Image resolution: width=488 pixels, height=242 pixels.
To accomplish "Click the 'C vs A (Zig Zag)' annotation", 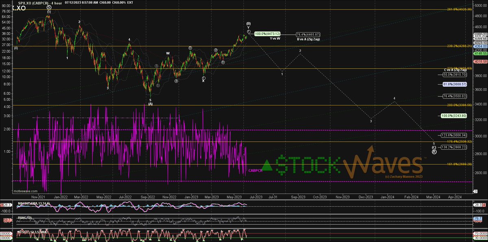I will tap(455, 70).
